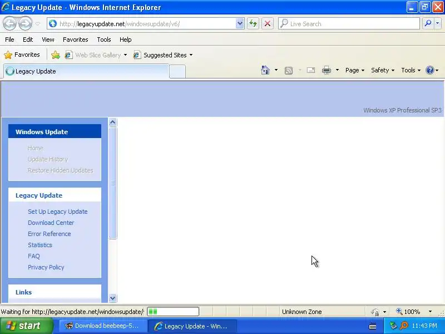Viewport: 445px width, 334px height.
Task: Open the Tools command bar menu
Action: pyautogui.click(x=411, y=70)
